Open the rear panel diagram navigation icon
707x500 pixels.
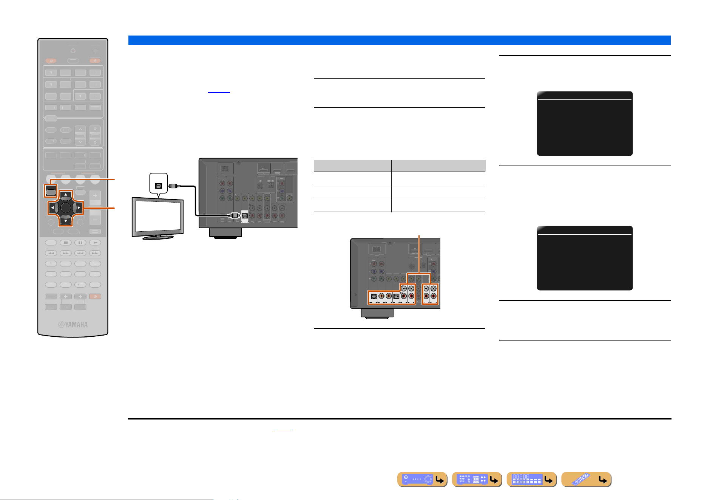477,480
